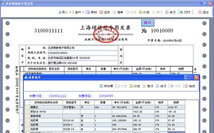Open the 清单 list button in main toolbar
Viewport: 214px width, 133px height.
118,12
